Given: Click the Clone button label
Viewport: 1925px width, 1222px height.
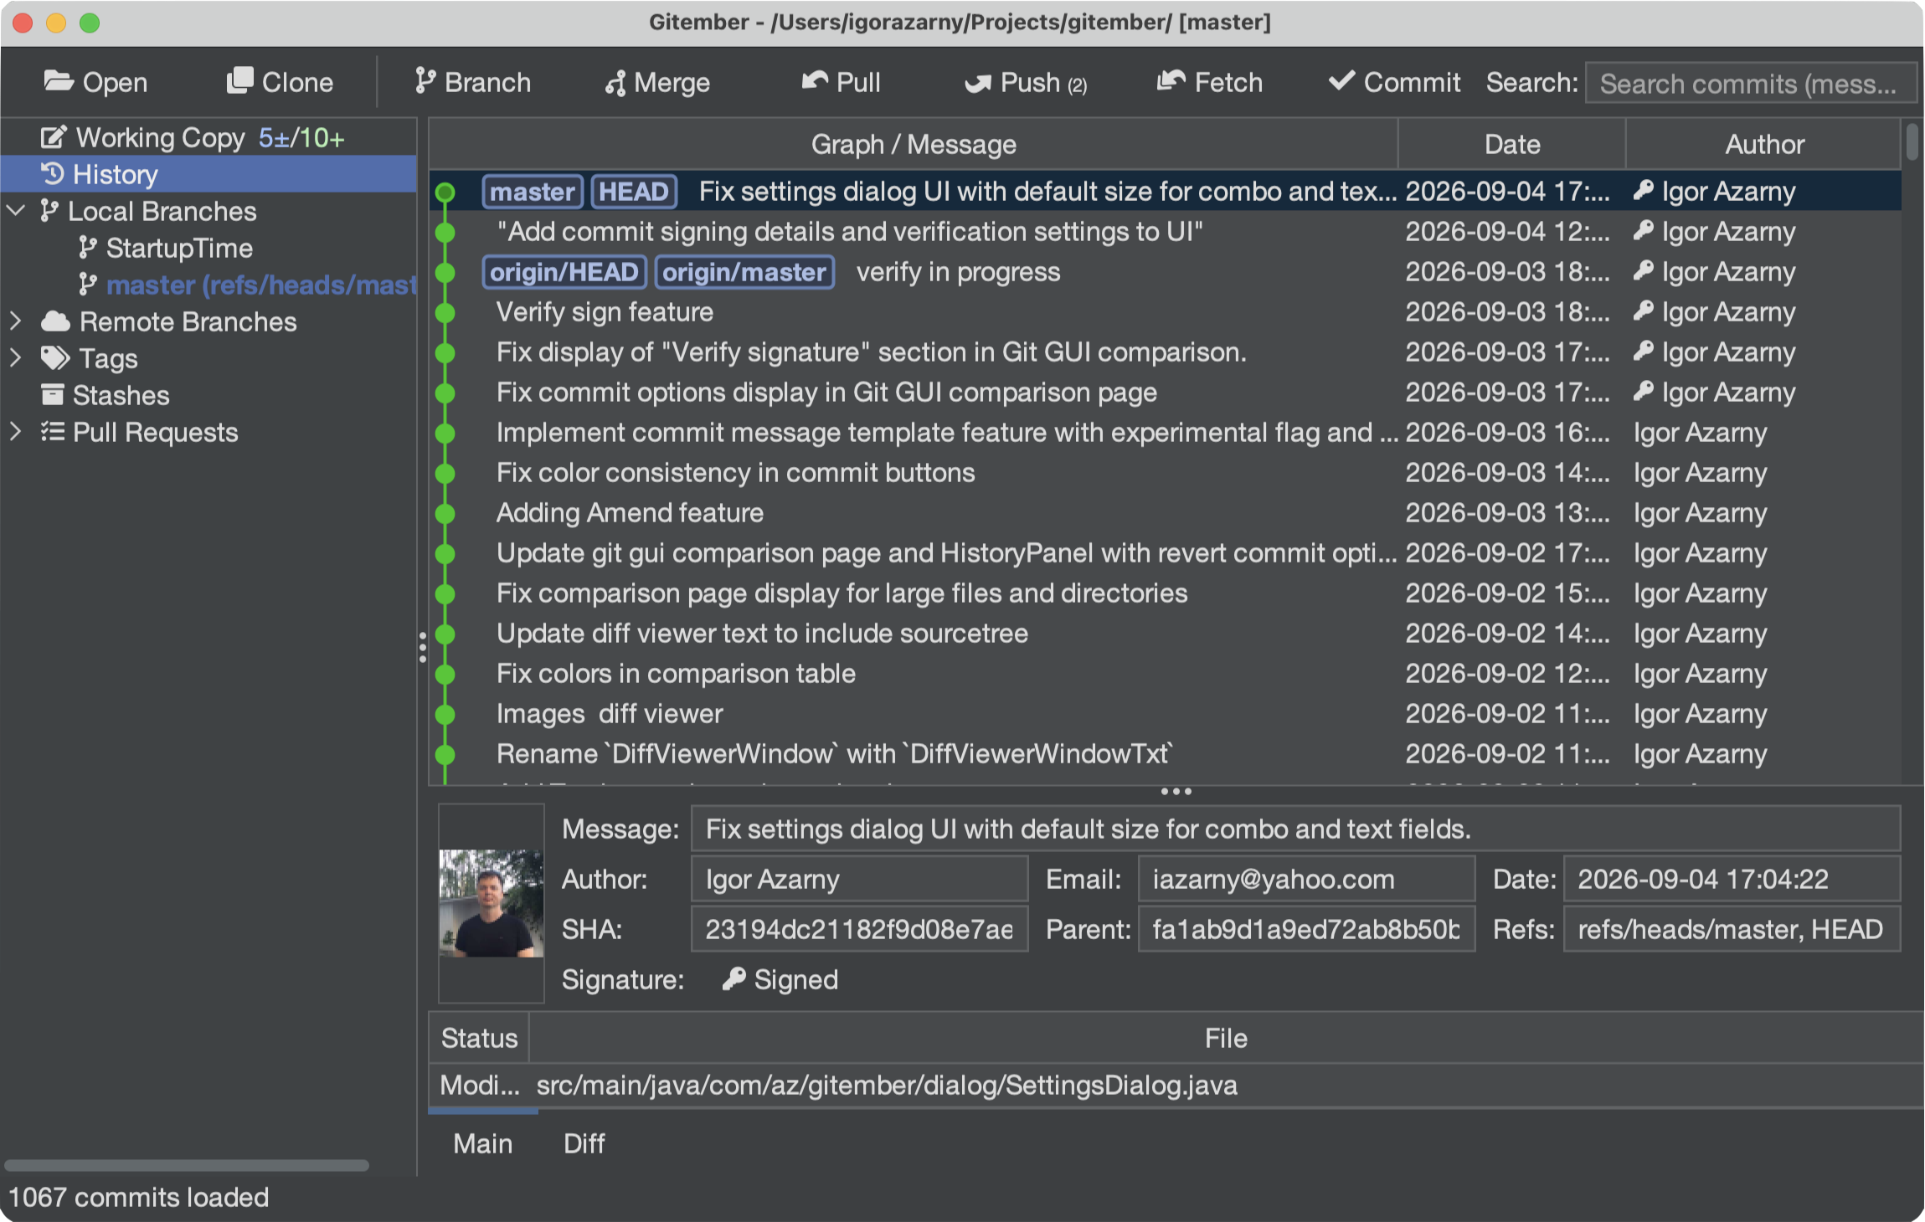Looking at the screenshot, I should pyautogui.click(x=297, y=82).
